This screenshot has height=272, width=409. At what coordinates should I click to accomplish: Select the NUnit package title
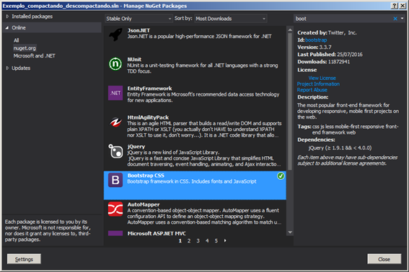[134, 59]
